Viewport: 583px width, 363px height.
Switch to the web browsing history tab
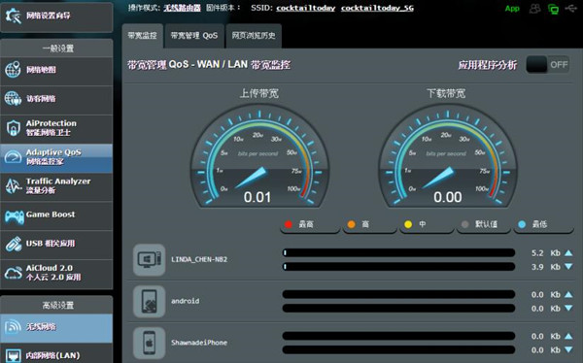254,36
